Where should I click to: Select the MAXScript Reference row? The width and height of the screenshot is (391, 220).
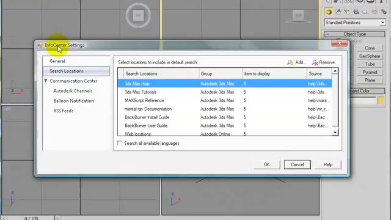[225, 100]
